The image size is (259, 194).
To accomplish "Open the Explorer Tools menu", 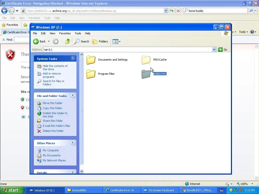I will point(78,33).
